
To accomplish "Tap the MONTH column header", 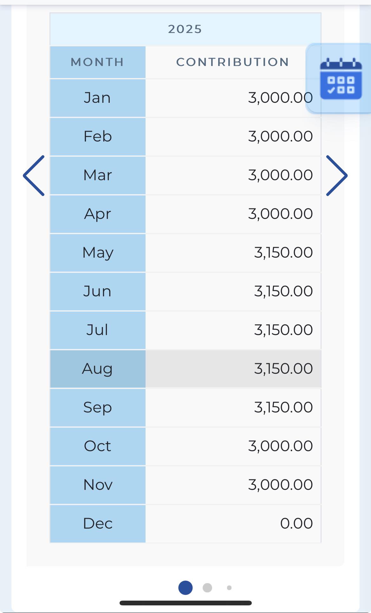I will pos(98,62).
